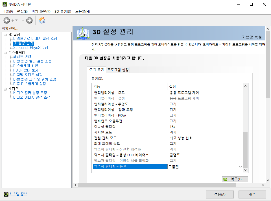Open 디지털 오디오 설정
The height and width of the screenshot is (201, 271).
[28, 75]
